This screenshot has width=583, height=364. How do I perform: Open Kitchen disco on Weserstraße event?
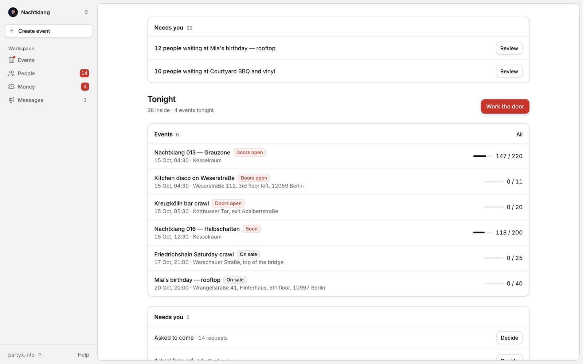click(x=338, y=182)
